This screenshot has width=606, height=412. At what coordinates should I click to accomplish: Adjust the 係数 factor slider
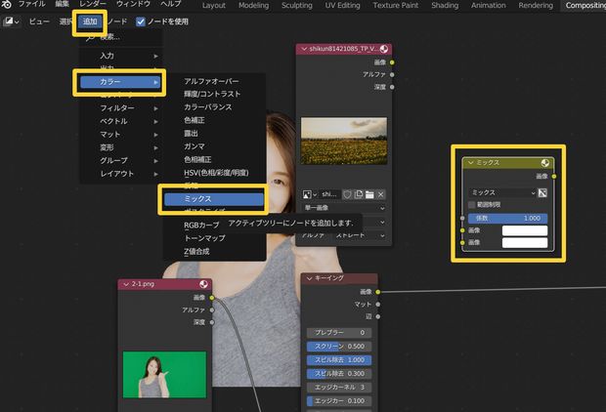click(506, 218)
